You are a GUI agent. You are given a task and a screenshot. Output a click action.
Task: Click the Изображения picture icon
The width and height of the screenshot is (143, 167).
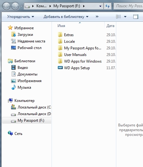(x=14, y=81)
